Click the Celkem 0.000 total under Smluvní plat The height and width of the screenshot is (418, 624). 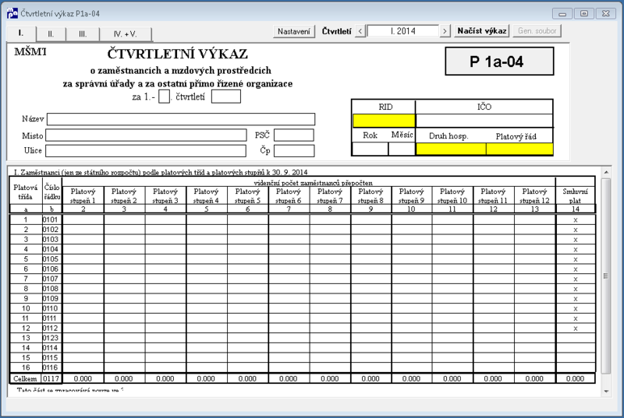pyautogui.click(x=576, y=379)
